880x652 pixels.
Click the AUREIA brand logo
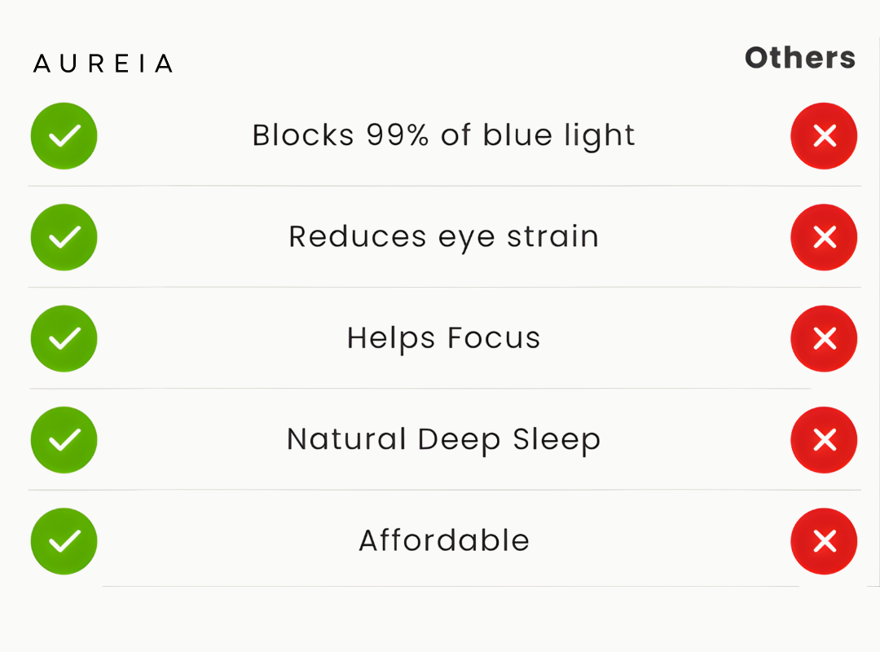tap(103, 64)
